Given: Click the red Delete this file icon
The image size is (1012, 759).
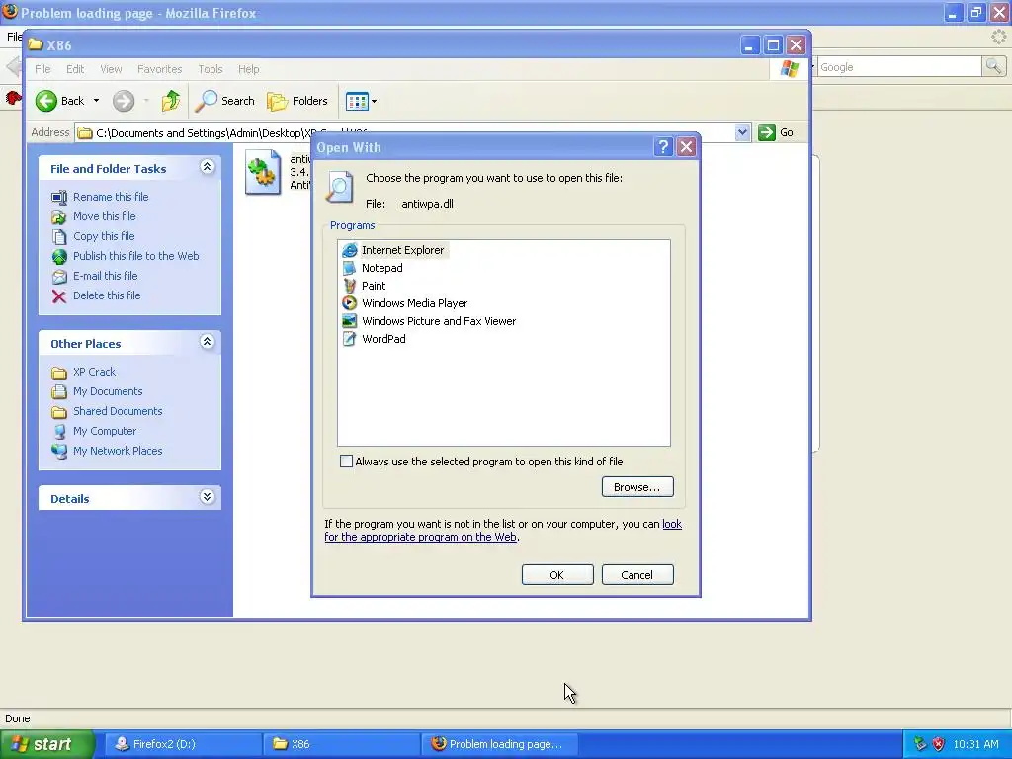Looking at the screenshot, I should click(59, 295).
